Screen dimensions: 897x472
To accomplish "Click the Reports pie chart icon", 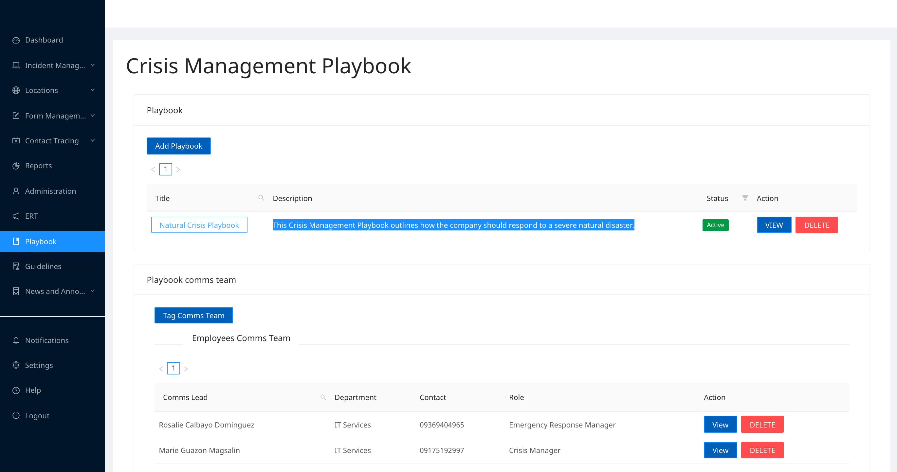I will (16, 166).
